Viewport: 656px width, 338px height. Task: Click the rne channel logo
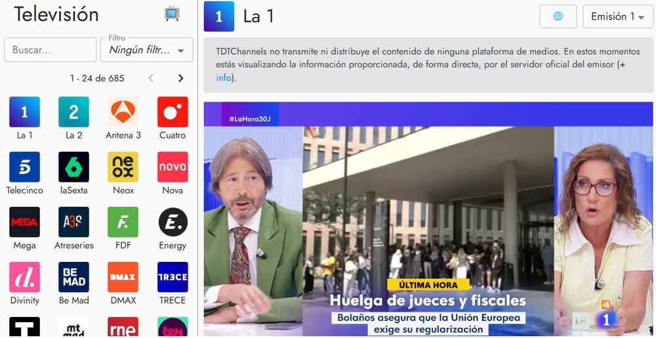[x=123, y=327]
